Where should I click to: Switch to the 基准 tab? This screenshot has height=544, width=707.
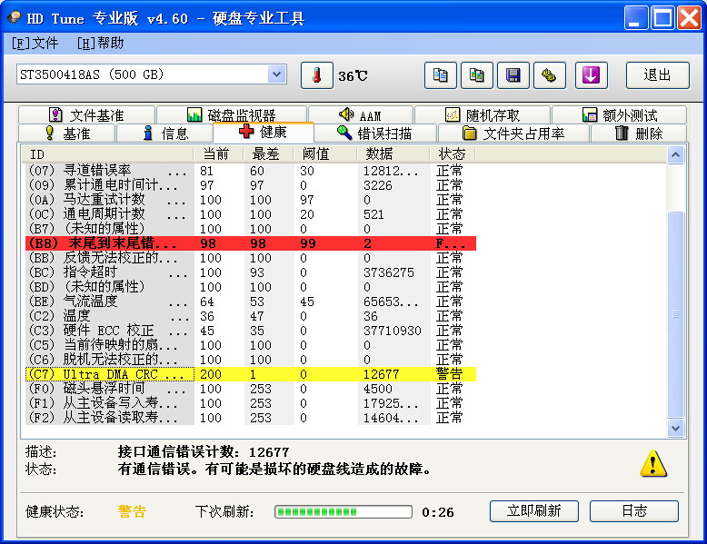66,134
